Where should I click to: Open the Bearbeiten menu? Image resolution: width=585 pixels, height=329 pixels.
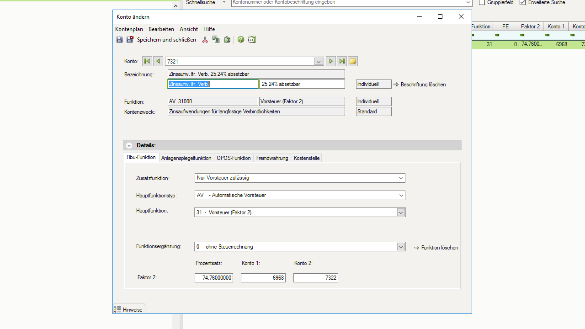(161, 29)
